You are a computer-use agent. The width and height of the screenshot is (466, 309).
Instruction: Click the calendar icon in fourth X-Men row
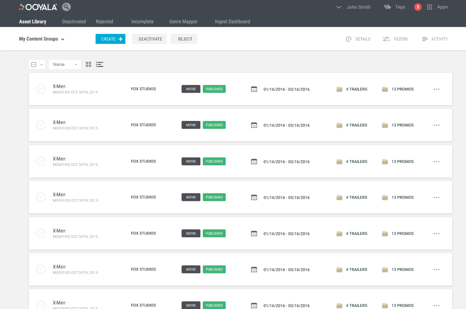(x=254, y=197)
